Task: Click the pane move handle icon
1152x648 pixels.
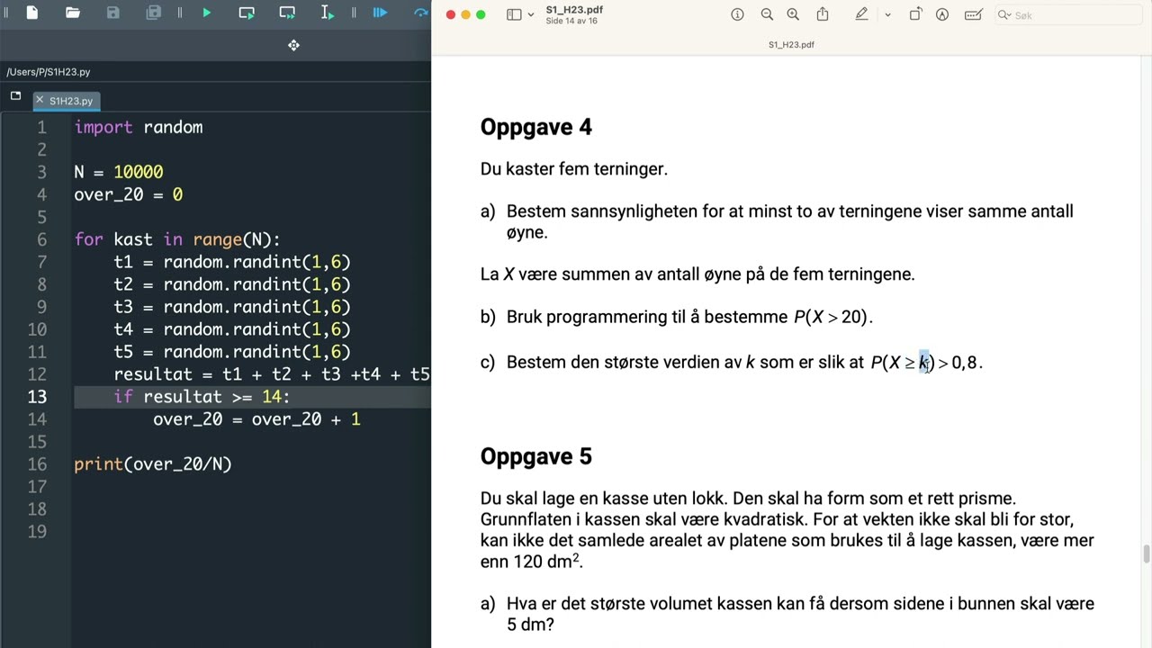Action: [x=293, y=45]
